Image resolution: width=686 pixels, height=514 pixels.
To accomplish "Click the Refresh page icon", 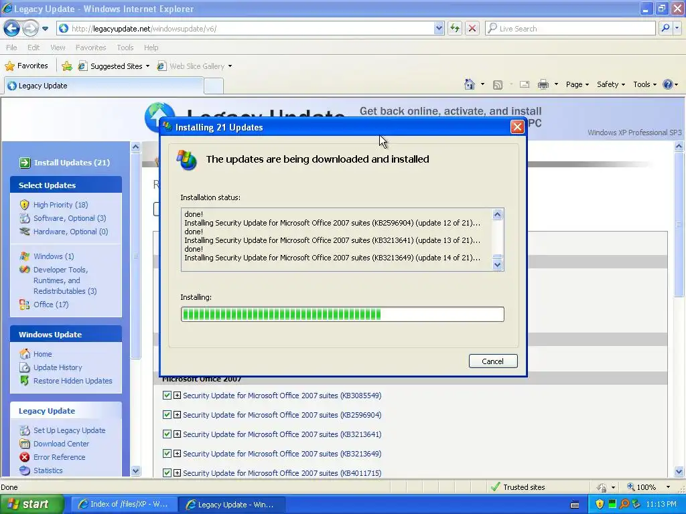I will click(455, 28).
